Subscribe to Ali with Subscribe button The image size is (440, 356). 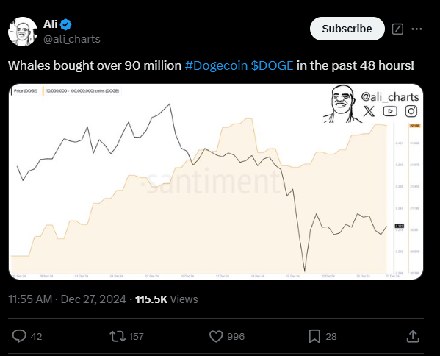coord(347,29)
